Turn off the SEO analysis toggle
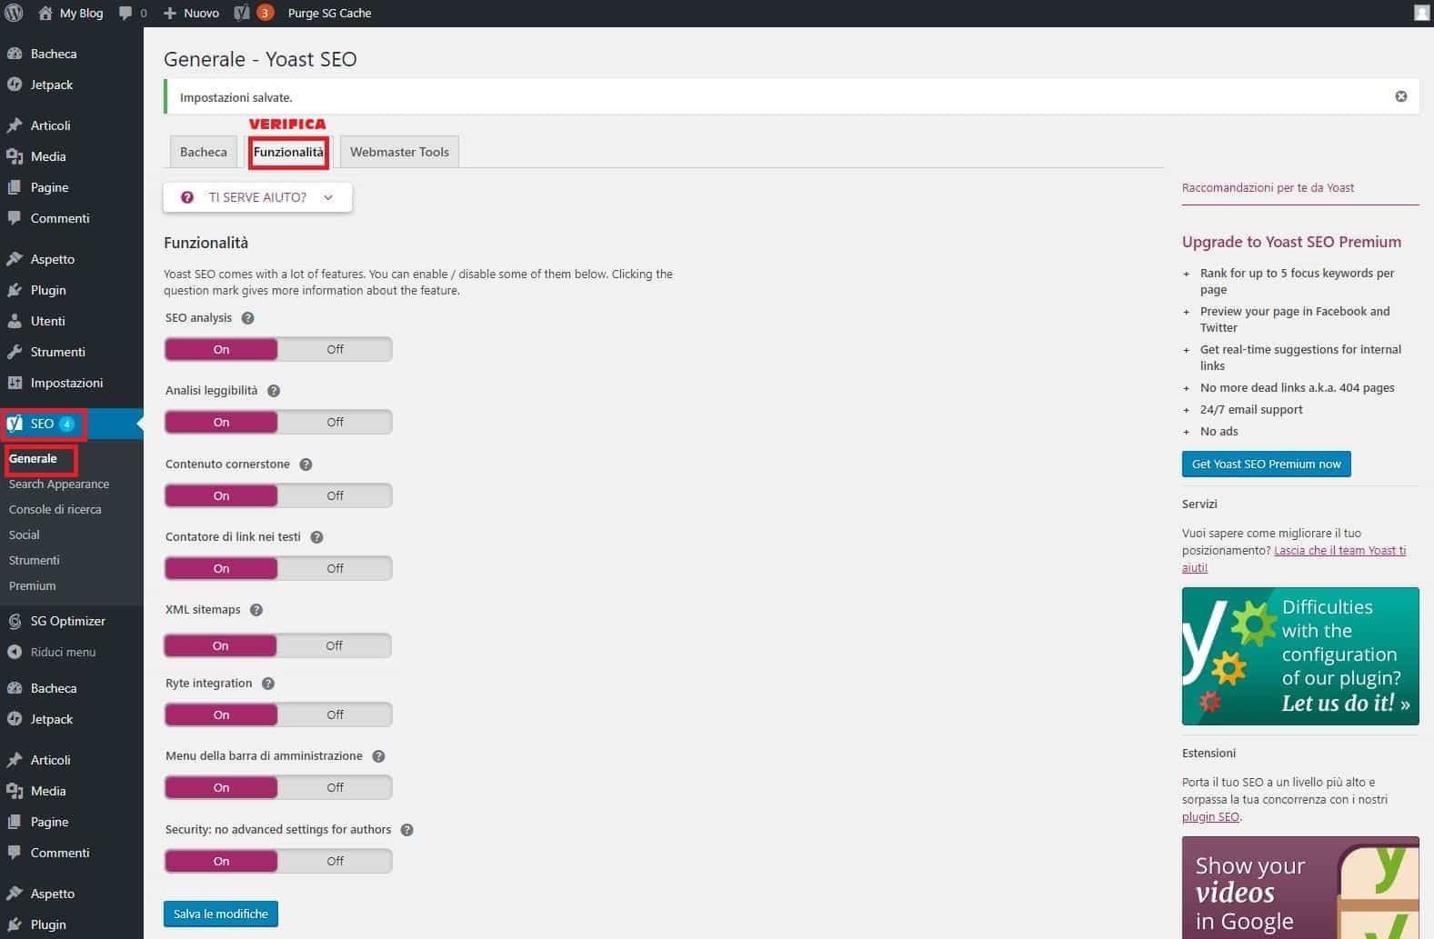 335,349
